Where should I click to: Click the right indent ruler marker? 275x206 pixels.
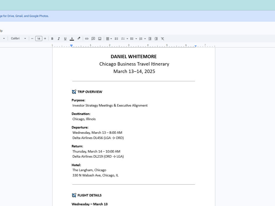pos(196,46)
